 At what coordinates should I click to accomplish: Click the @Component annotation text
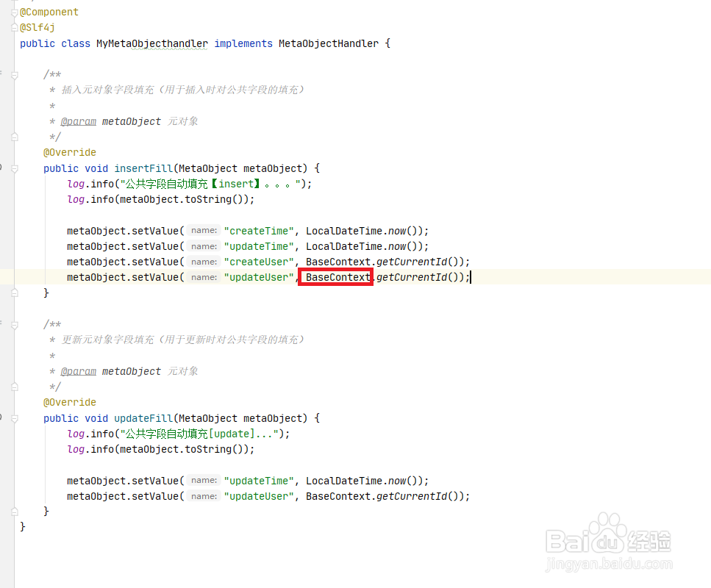click(x=49, y=12)
